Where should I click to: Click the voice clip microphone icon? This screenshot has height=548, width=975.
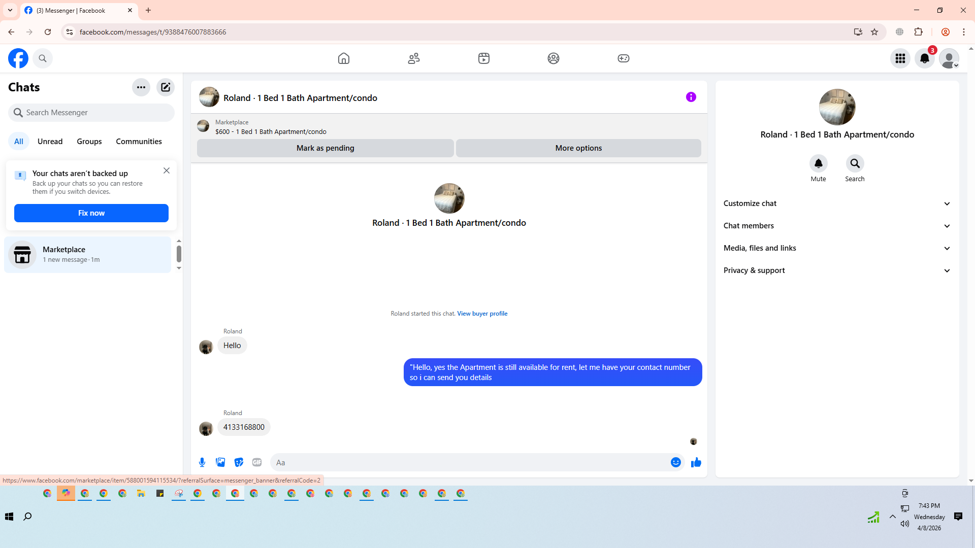202,462
